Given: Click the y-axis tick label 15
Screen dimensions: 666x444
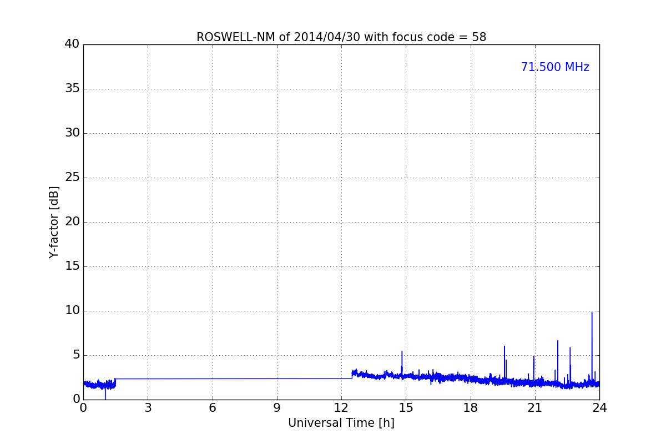Looking at the screenshot, I should pyautogui.click(x=72, y=266).
